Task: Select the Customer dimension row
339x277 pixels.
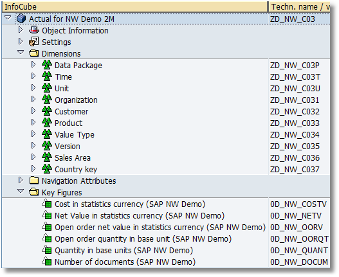Action: pos(166,111)
